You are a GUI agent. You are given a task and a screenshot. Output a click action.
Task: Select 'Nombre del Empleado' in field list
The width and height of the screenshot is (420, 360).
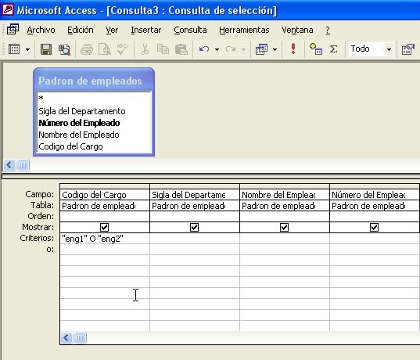tap(79, 135)
